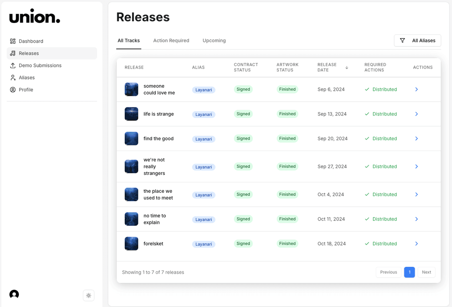Switch to the Upcoming tab
The height and width of the screenshot is (307, 452).
214,41
